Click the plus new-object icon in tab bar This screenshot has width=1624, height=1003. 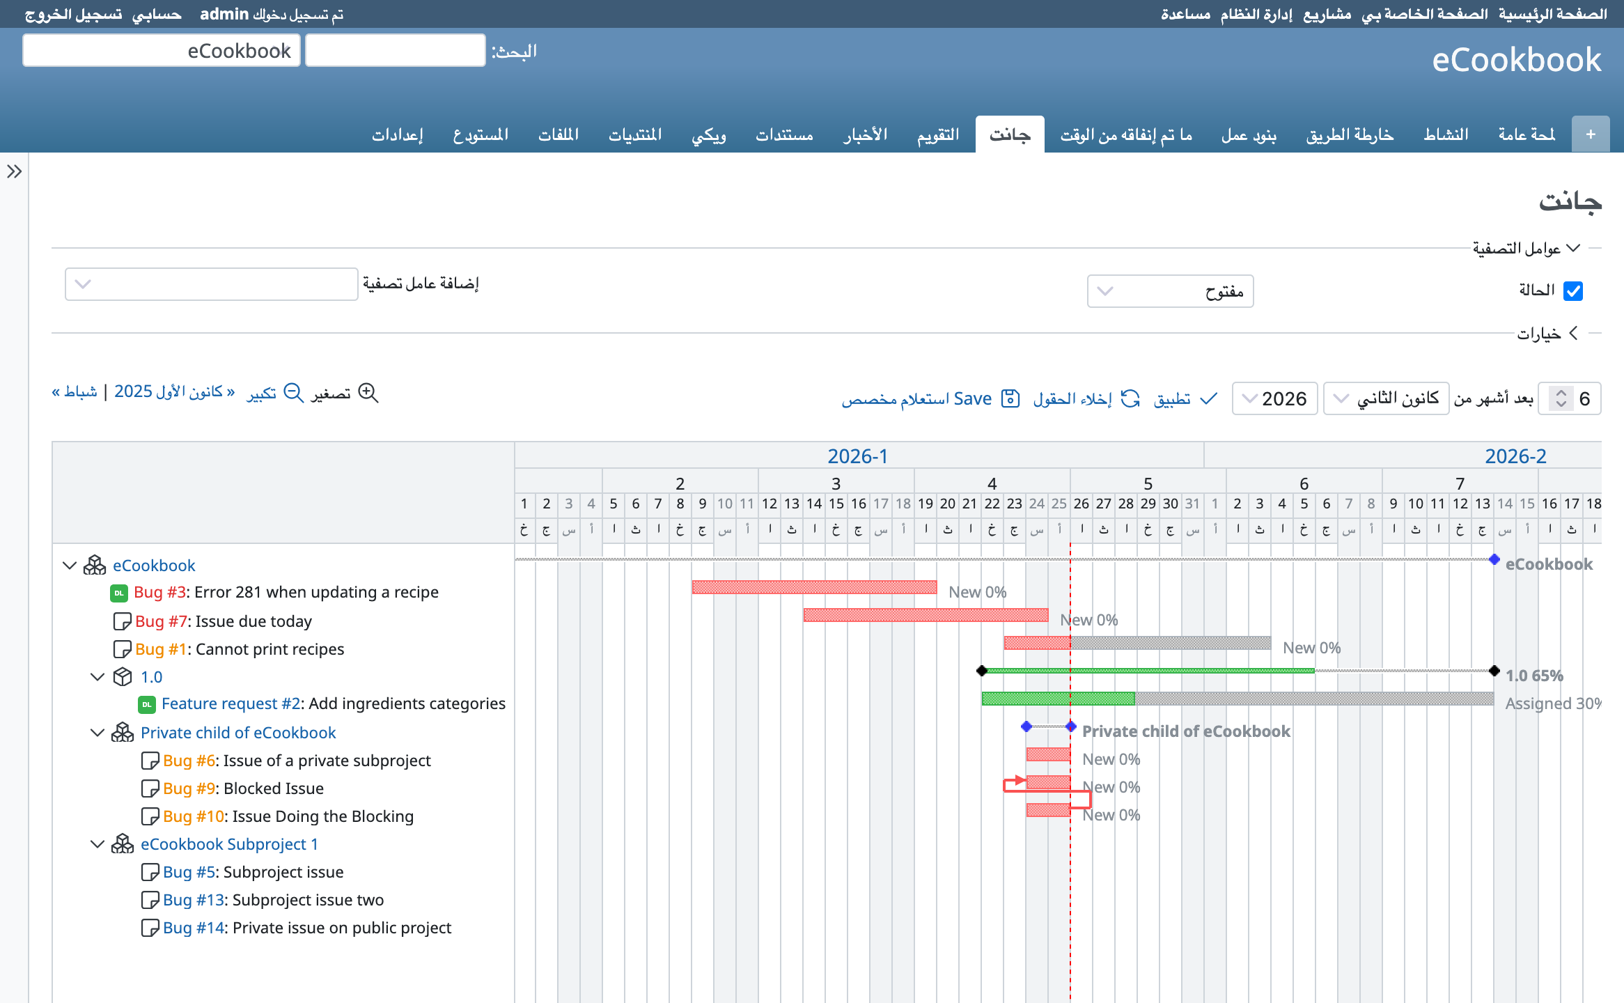coord(1591,134)
